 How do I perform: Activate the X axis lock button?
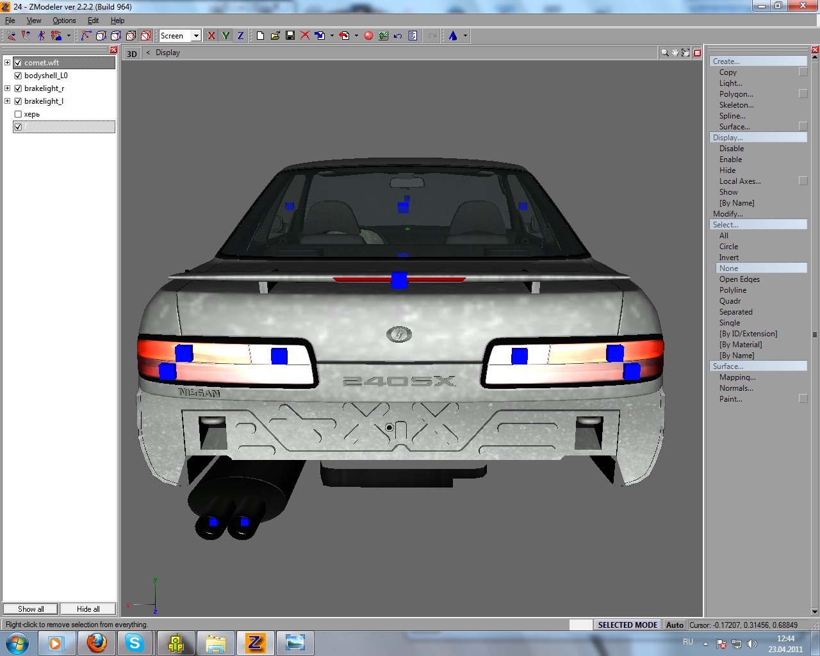[211, 36]
